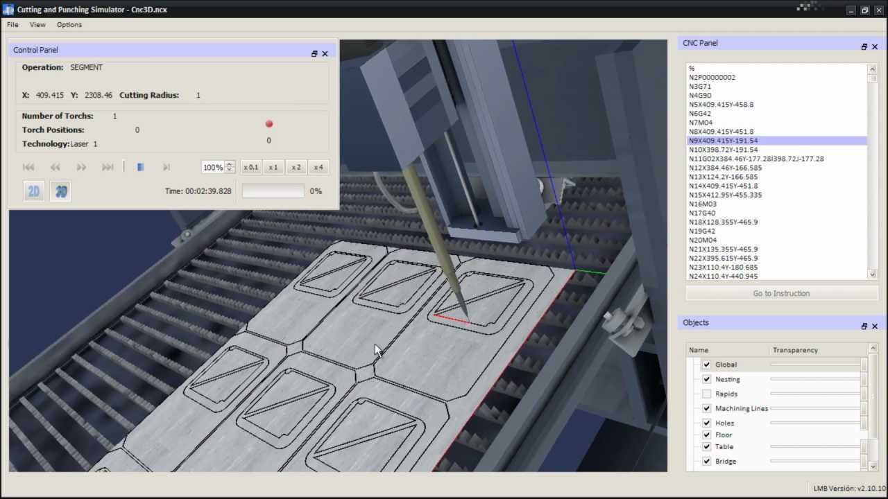Set speed multiplier to x 2
Viewport: 888px width, 499px height.
pos(296,167)
